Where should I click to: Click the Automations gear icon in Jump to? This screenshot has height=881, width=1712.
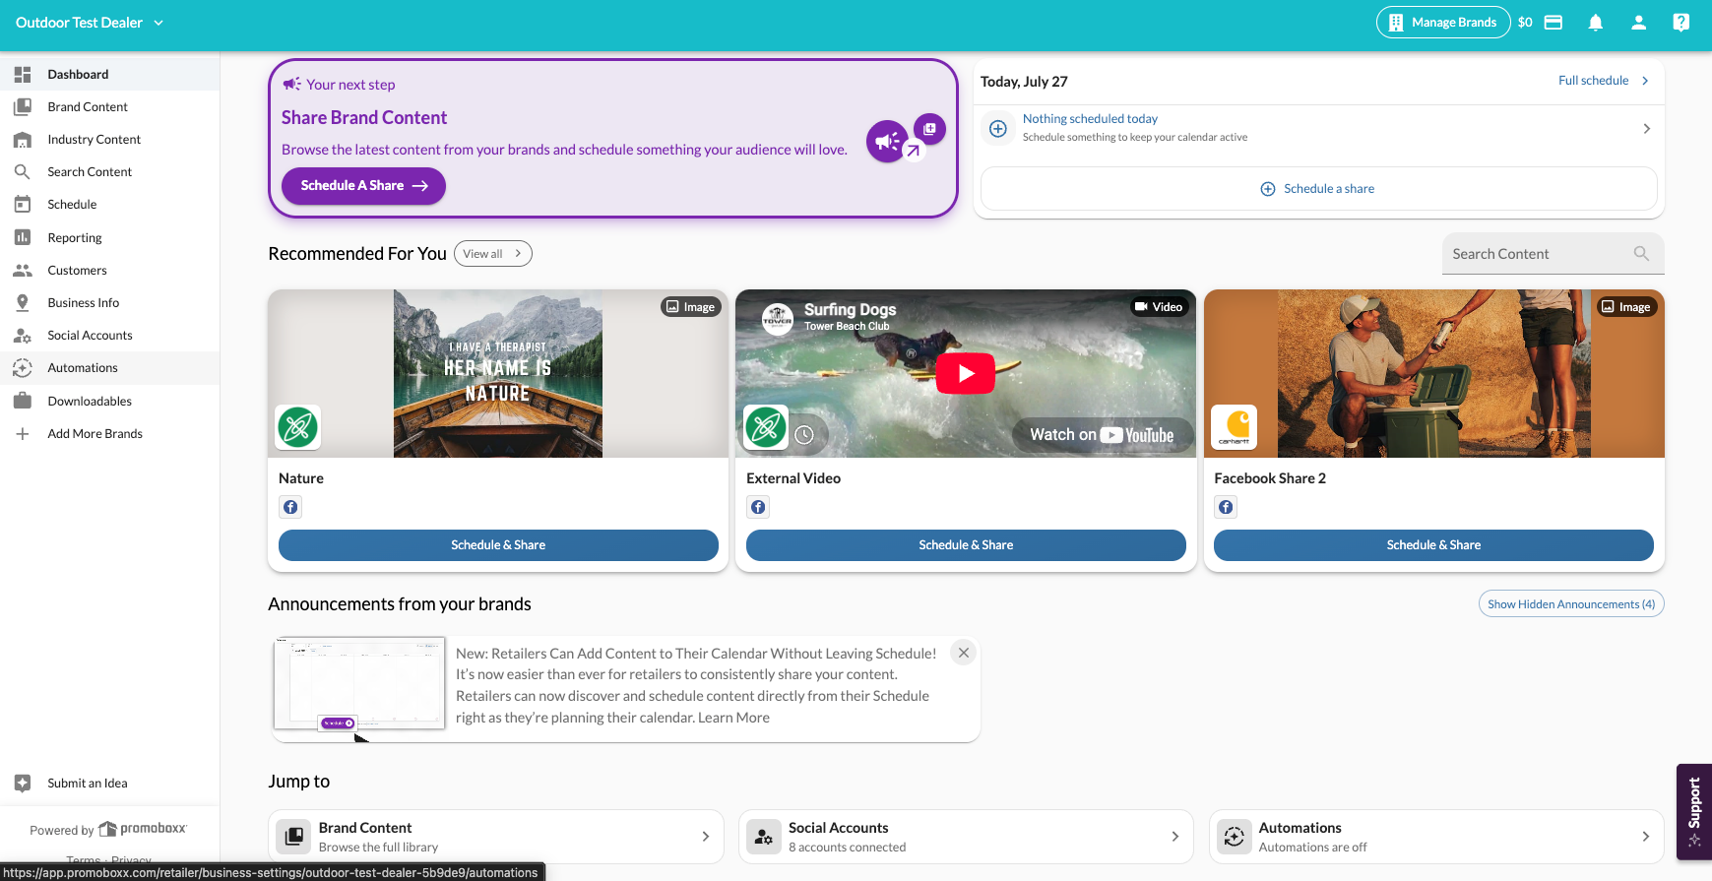1234,837
